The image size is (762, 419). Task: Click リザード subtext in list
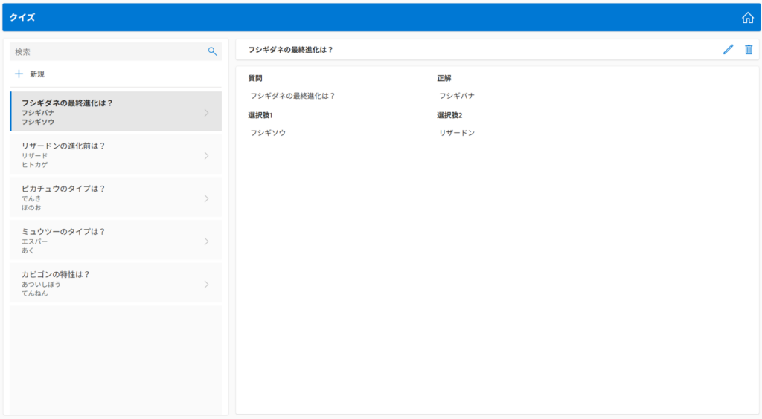34,156
